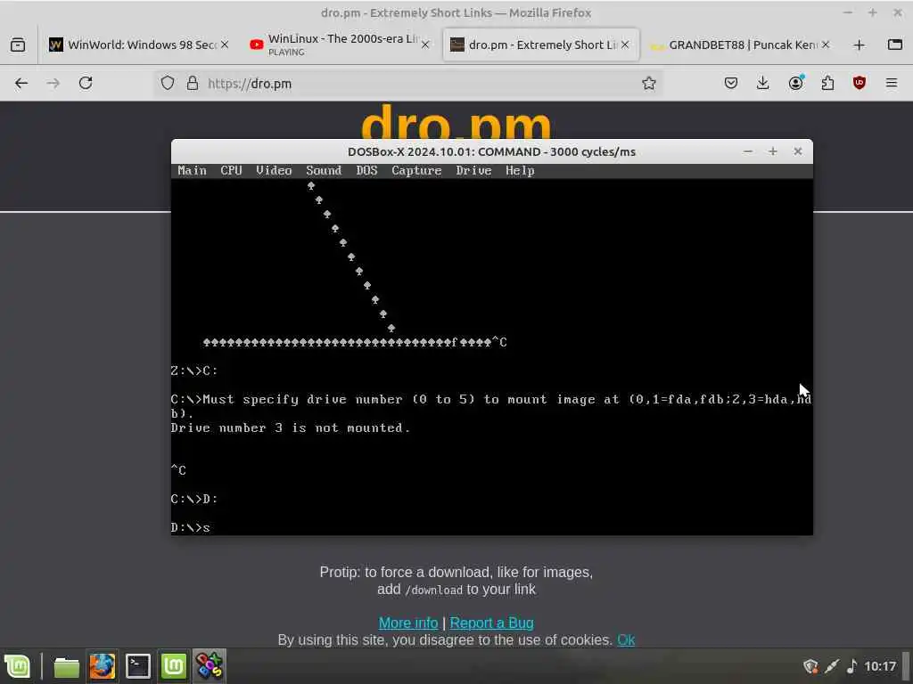The height and width of the screenshot is (684, 913).
Task: Open the DOSBox-X Help menu
Action: [520, 170]
